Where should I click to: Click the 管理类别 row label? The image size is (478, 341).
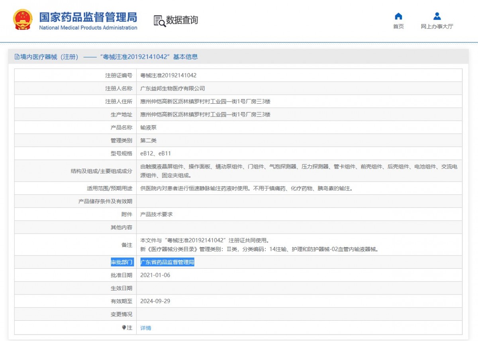tap(121, 141)
